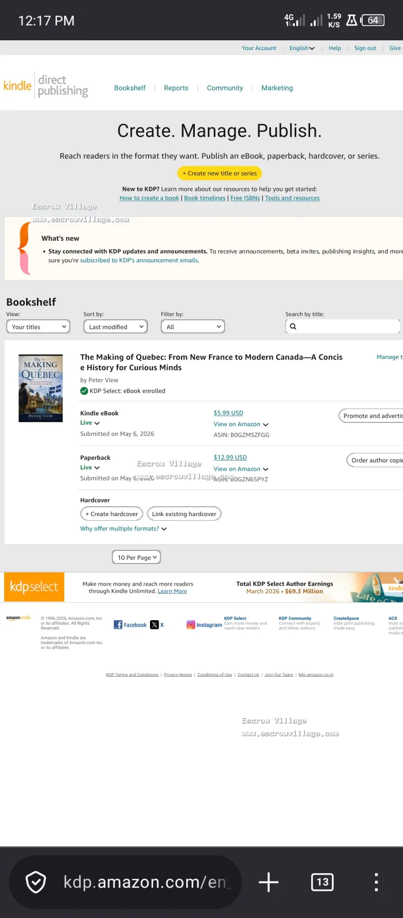403x918 pixels.
Task: Go to the Reports tab
Action: click(176, 88)
